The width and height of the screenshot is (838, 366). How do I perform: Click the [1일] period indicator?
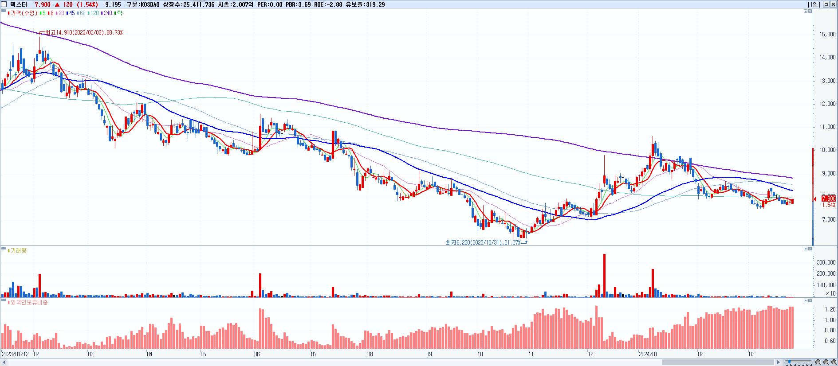(x=814, y=4)
